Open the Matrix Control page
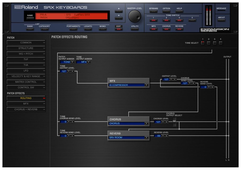The image size is (241, 170). coord(26,82)
